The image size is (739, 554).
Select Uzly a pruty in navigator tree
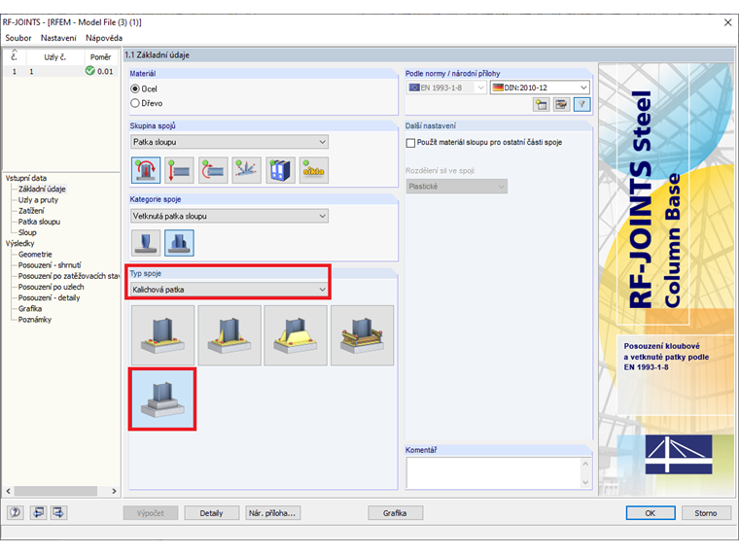tap(38, 200)
